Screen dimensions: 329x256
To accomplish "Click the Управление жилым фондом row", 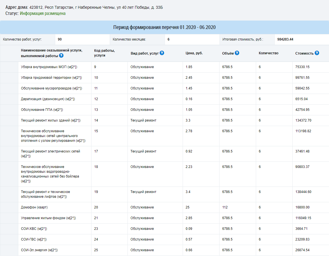I will pyautogui.click(x=164, y=218).
